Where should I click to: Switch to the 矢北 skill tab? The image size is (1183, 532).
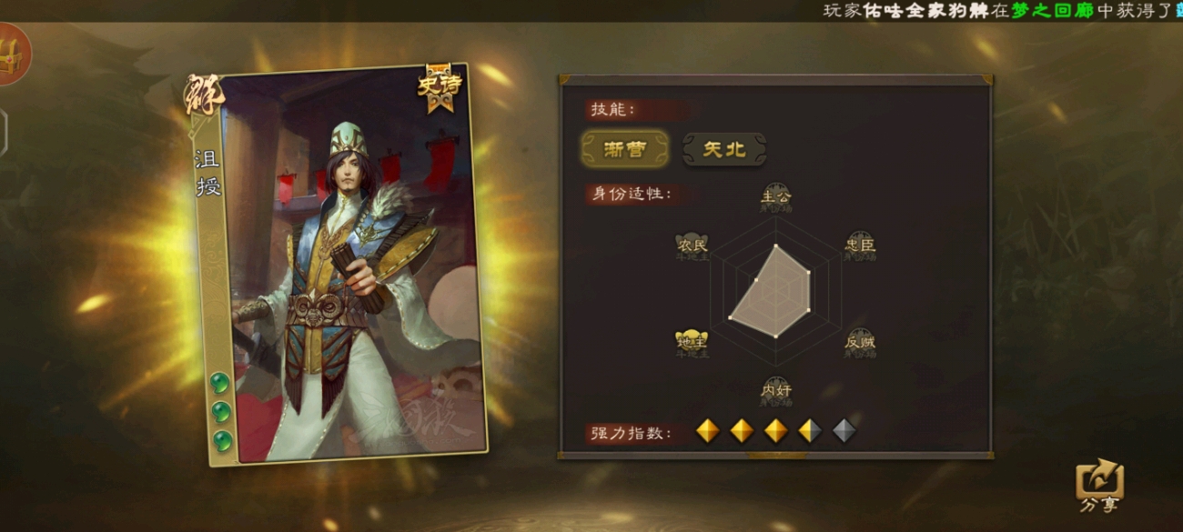click(724, 149)
